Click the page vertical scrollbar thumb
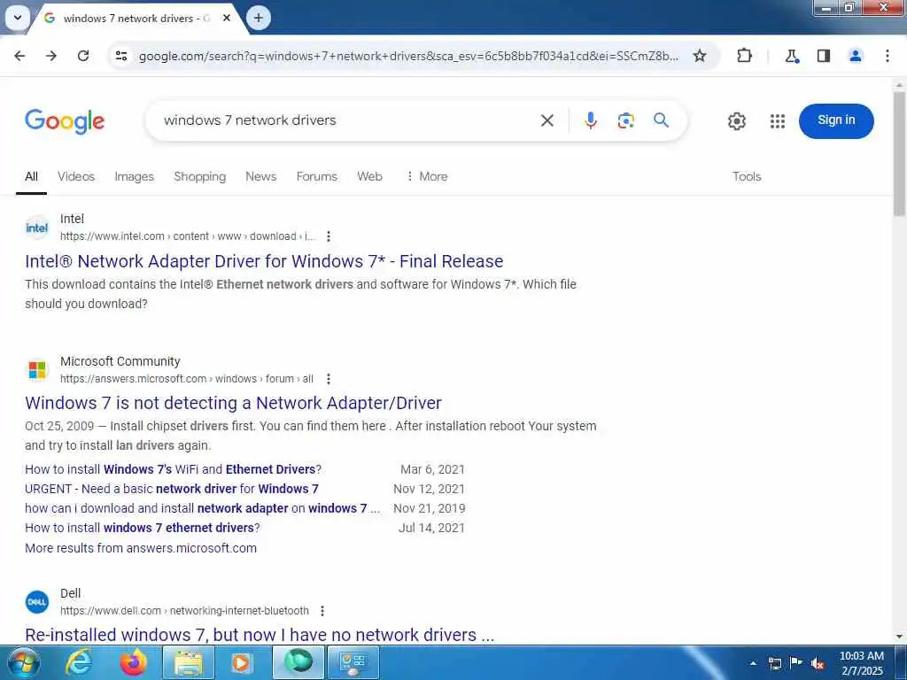 click(x=899, y=154)
